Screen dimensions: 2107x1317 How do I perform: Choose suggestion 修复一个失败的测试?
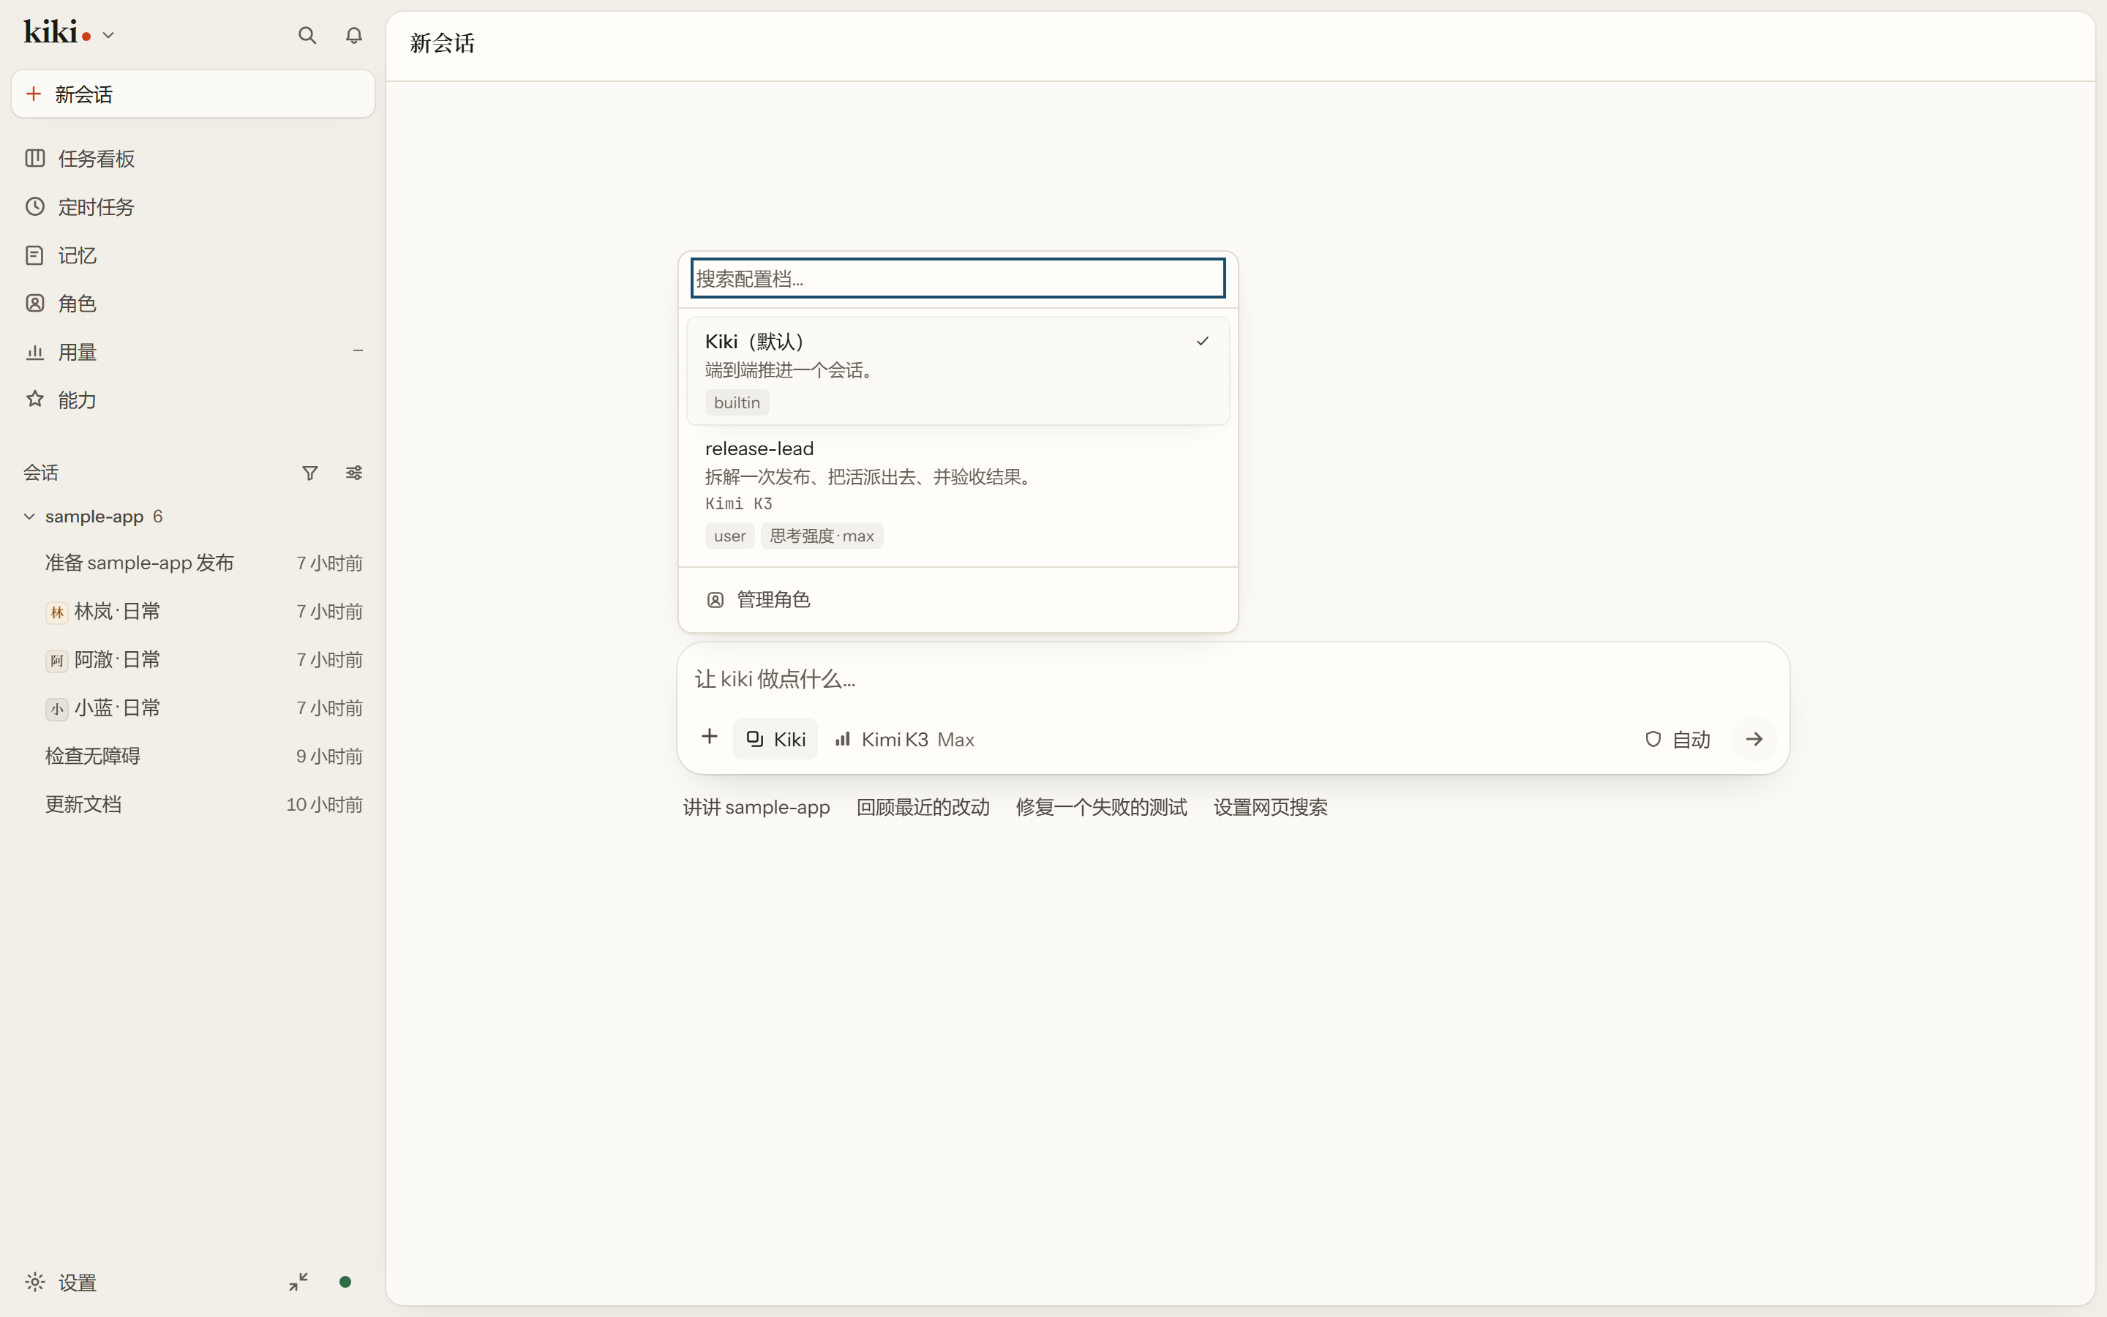click(1101, 808)
